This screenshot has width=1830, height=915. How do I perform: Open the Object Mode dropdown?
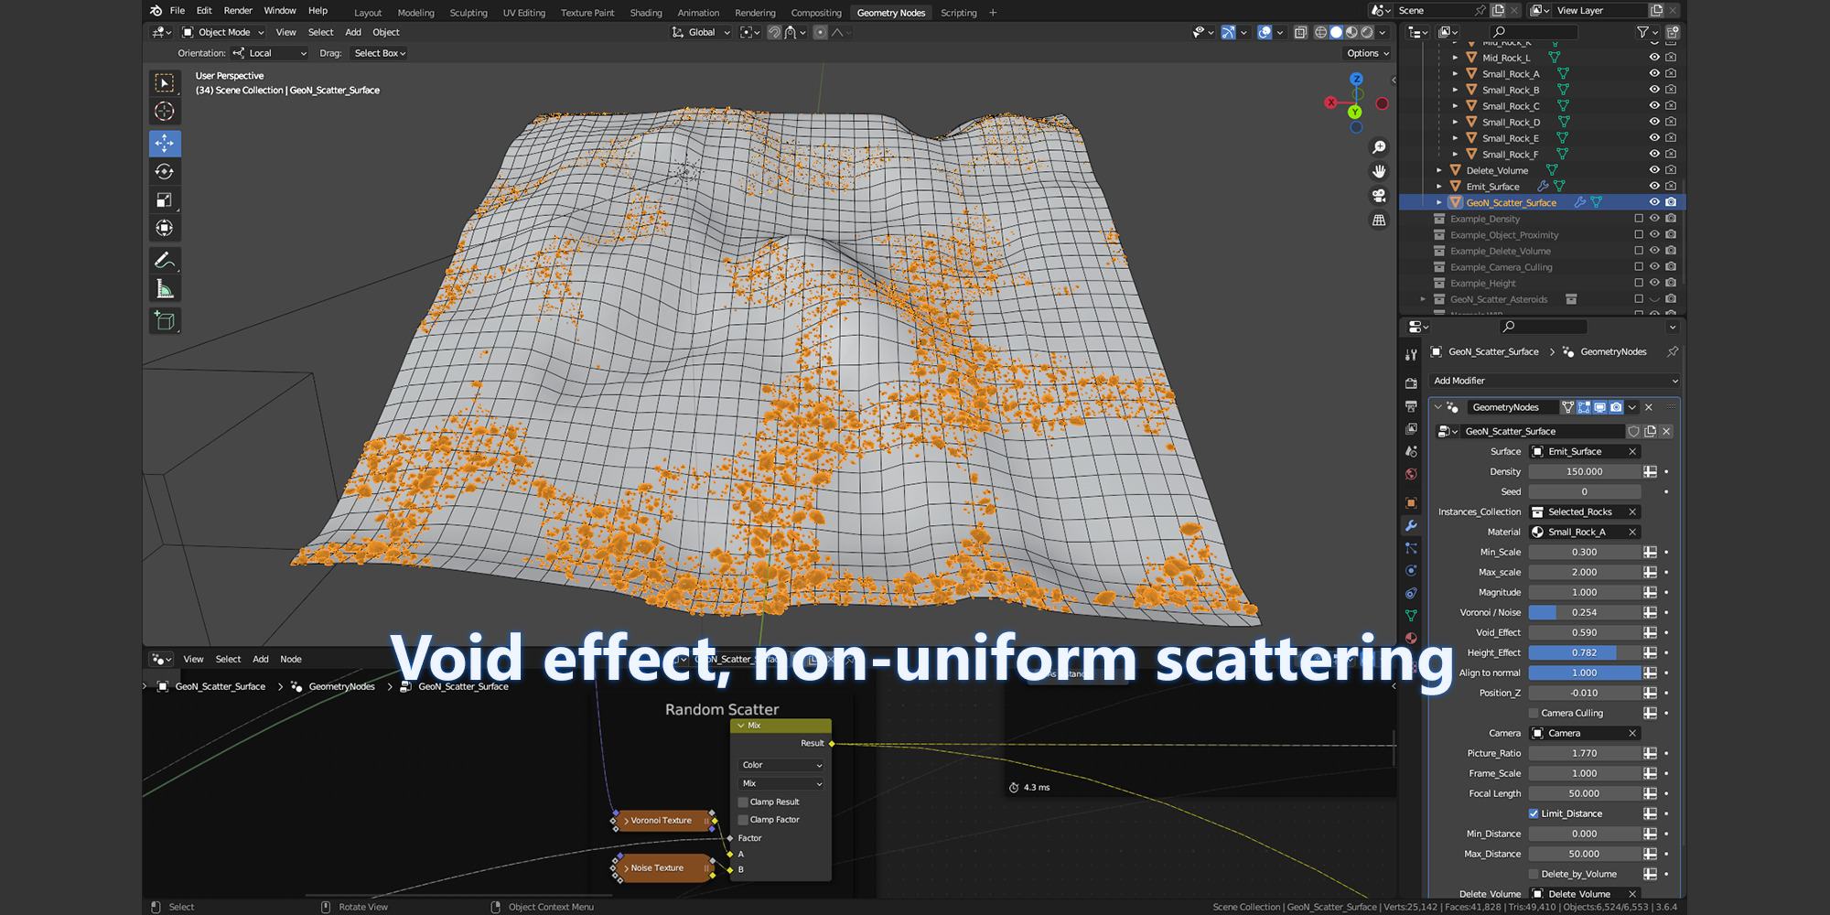tap(223, 32)
